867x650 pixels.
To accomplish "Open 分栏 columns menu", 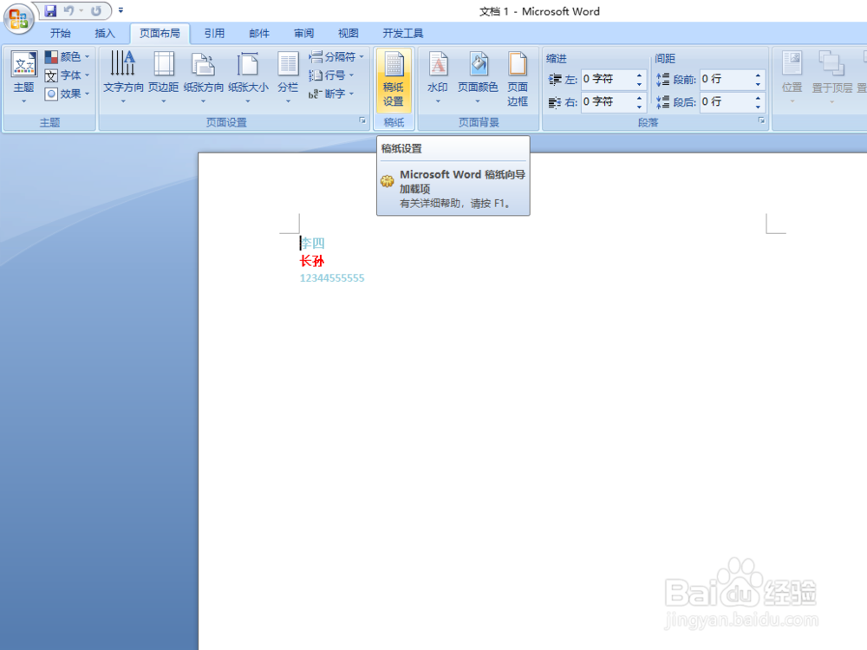I will point(288,77).
